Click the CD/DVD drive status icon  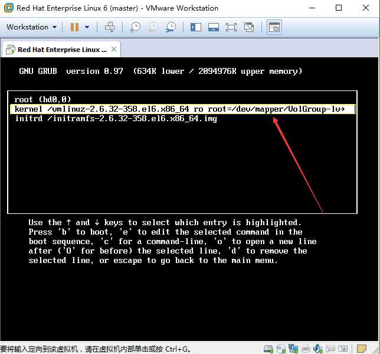(x=281, y=349)
